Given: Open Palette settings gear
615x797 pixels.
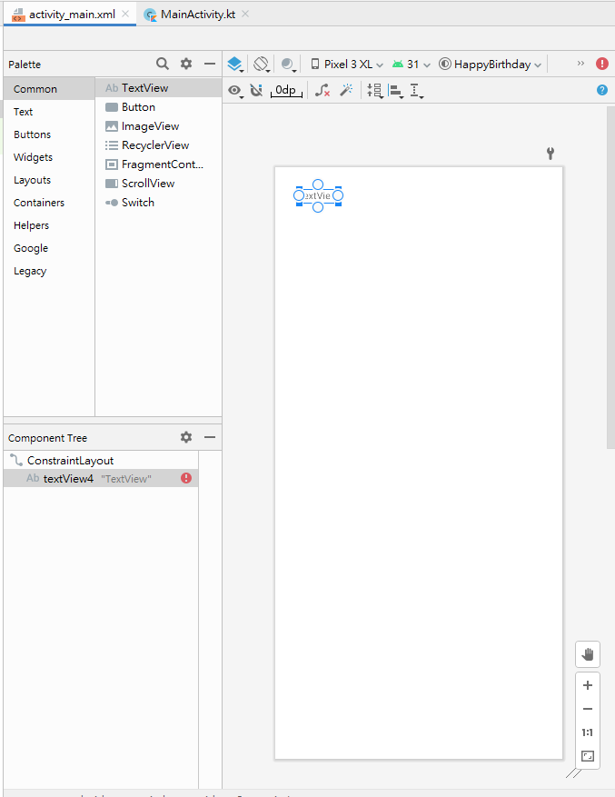Looking at the screenshot, I should click(x=186, y=64).
